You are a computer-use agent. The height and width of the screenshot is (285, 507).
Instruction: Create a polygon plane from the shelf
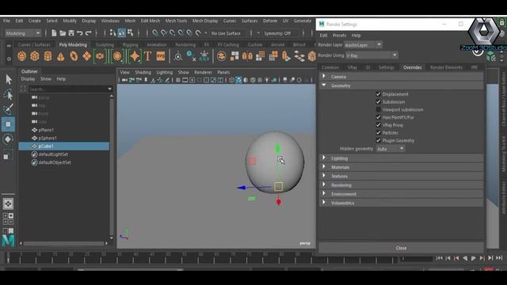(86, 56)
